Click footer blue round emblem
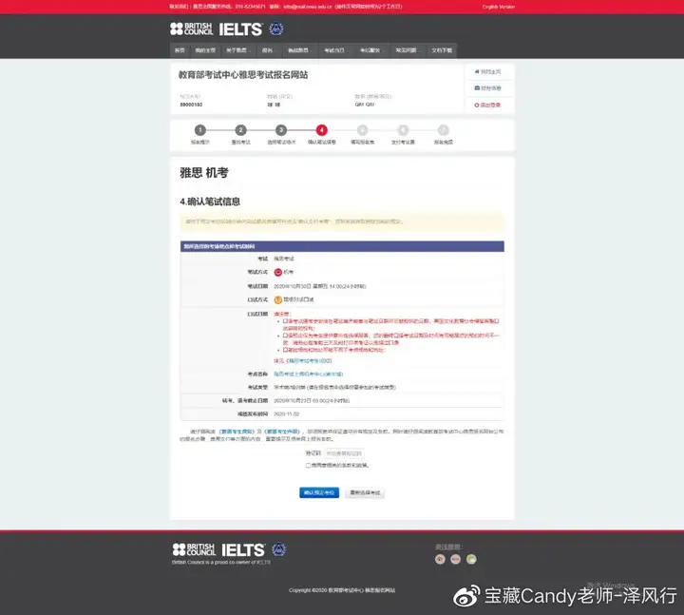This screenshot has width=684, height=615. tap(278, 549)
